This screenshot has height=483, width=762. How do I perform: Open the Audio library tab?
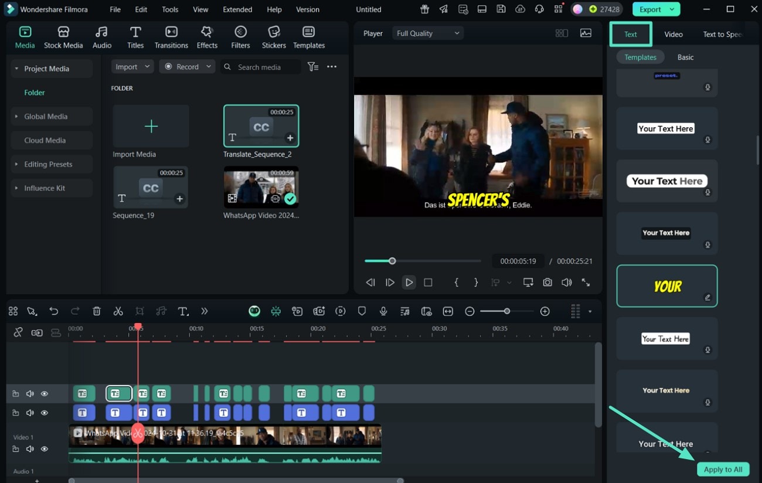point(101,38)
